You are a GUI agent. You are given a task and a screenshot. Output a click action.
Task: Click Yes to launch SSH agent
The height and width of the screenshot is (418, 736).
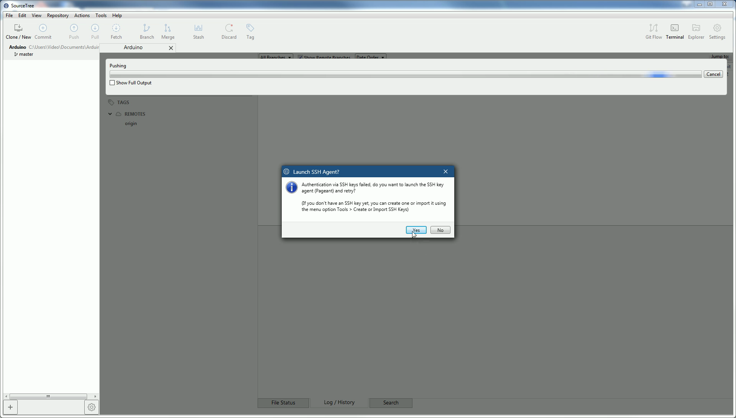(416, 230)
